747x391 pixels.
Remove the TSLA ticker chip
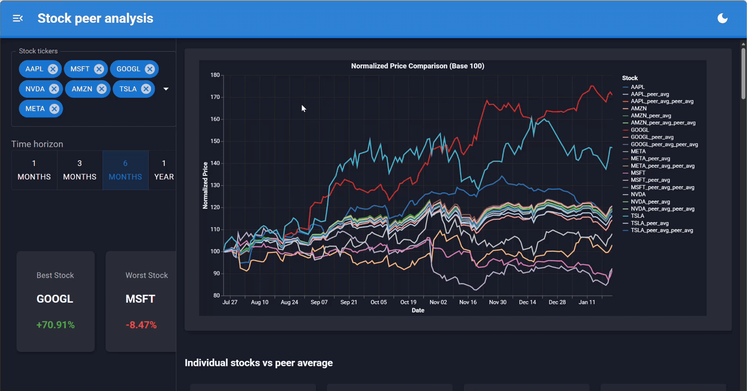[145, 89]
